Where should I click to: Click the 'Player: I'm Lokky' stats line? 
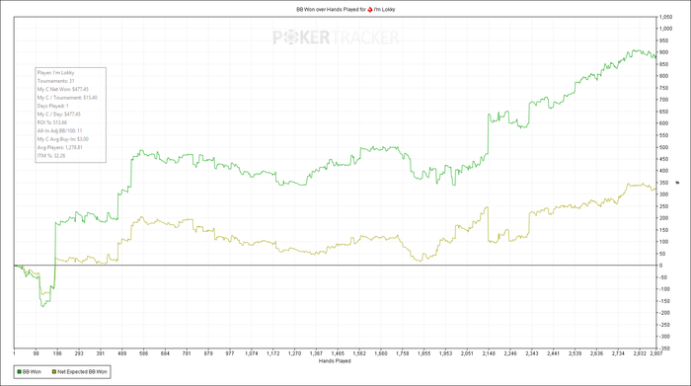click(x=56, y=73)
